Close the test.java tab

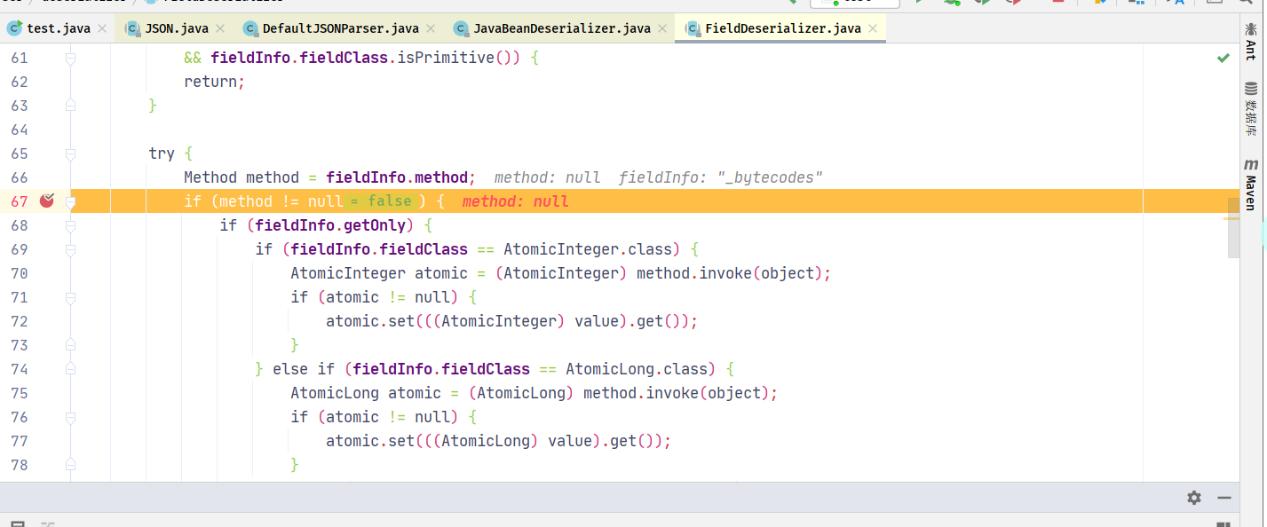102,28
